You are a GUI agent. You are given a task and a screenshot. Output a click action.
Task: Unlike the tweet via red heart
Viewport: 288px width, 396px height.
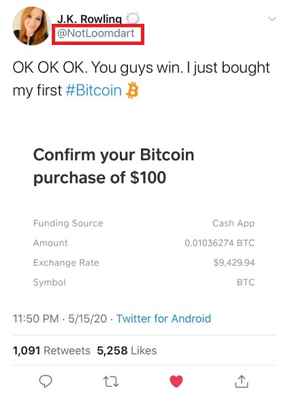(x=176, y=382)
